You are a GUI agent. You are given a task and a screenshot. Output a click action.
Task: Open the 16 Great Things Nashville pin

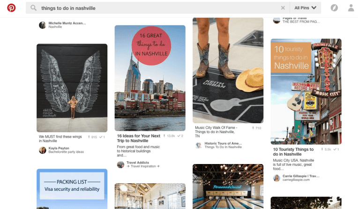click(150, 77)
